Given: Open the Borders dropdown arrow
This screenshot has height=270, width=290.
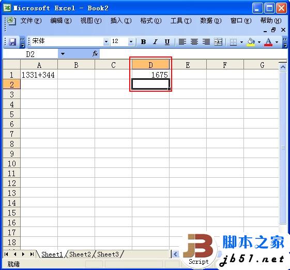Looking at the screenshot, I should [x=241, y=42].
